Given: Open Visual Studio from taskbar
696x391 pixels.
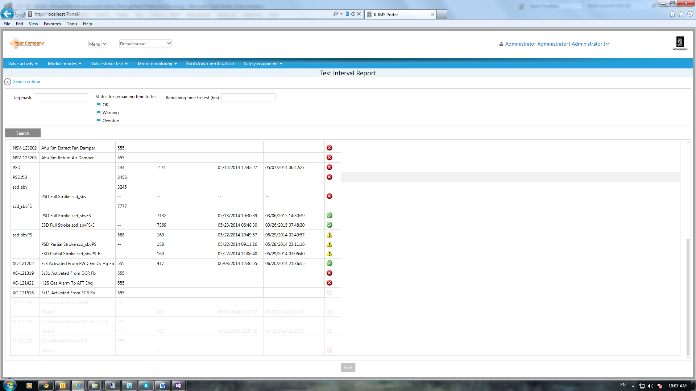Looking at the screenshot, I should (x=178, y=386).
